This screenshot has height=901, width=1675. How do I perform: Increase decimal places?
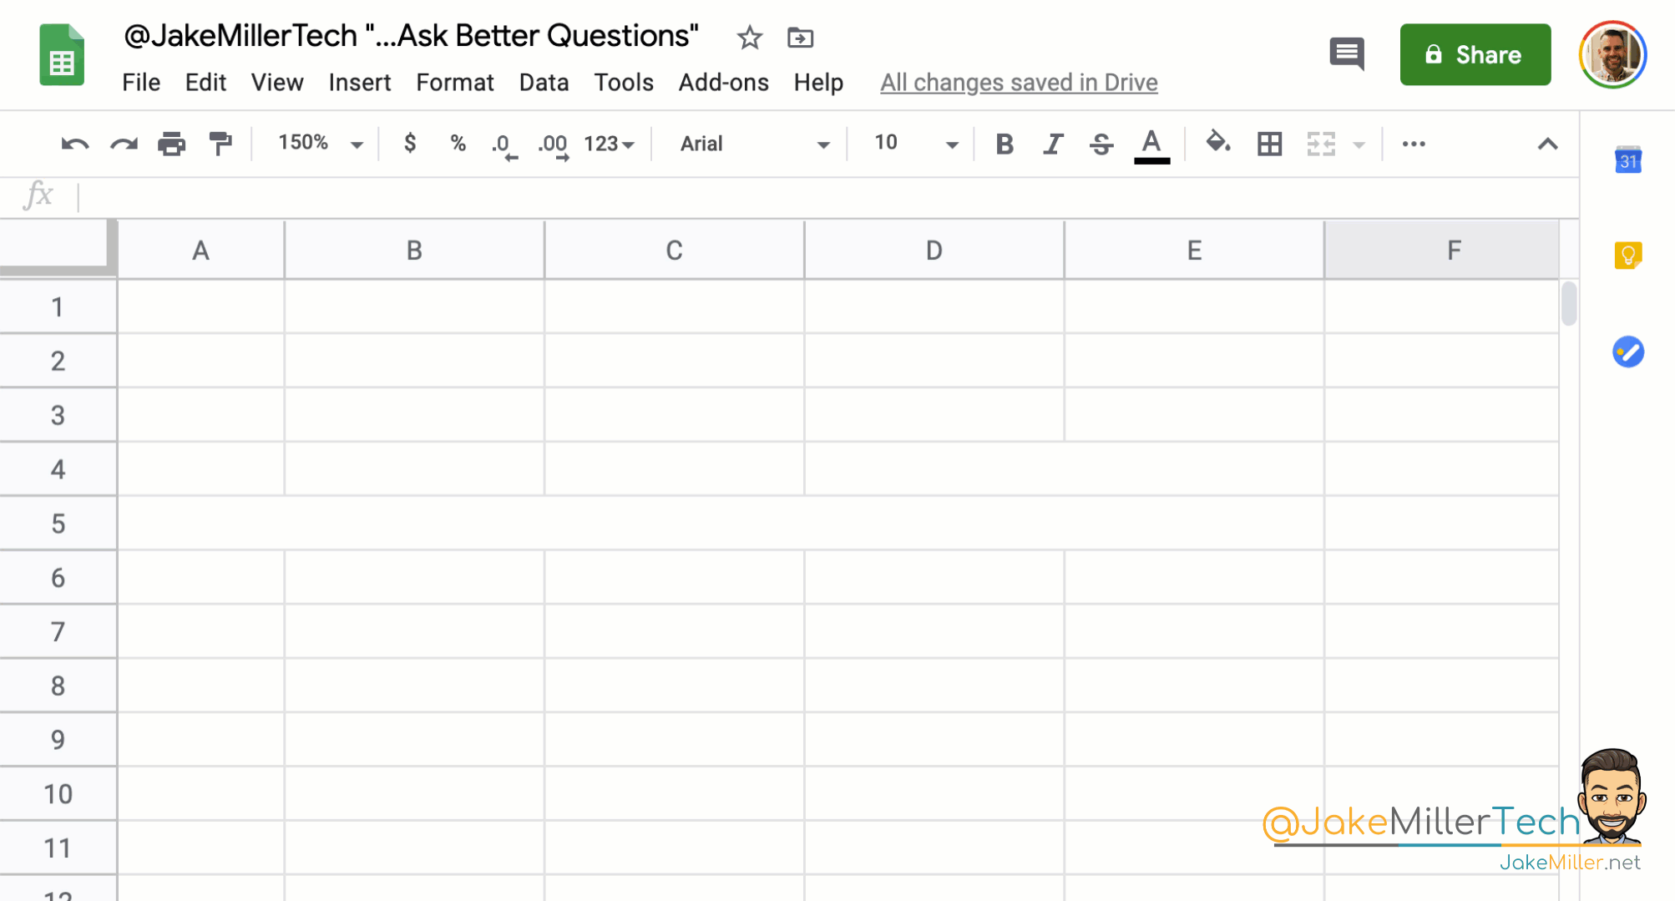tap(551, 144)
